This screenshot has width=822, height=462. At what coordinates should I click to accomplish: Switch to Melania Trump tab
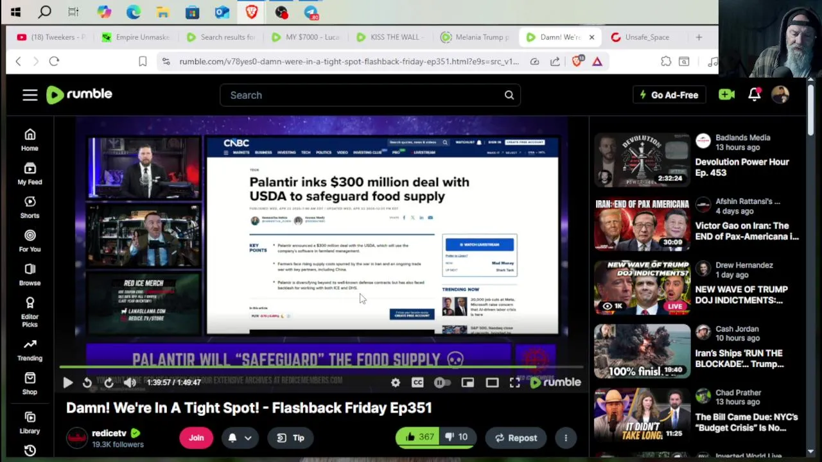point(475,37)
